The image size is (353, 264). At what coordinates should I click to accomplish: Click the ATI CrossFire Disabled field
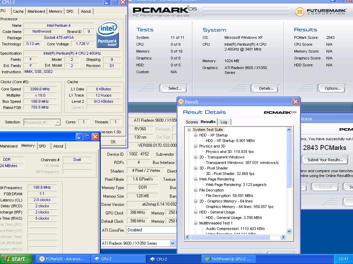151,230
